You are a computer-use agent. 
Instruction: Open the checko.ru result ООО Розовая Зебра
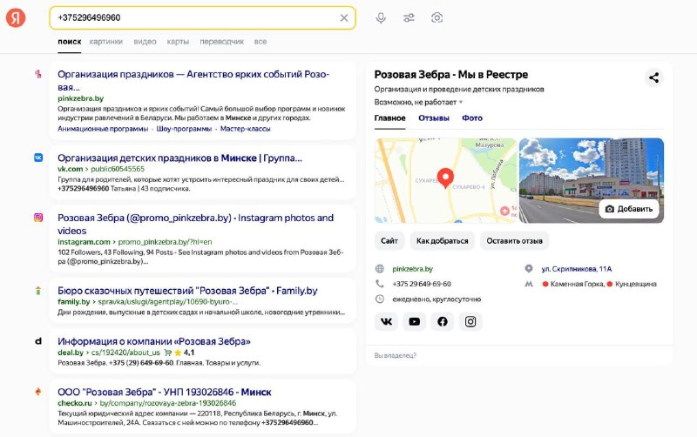165,392
